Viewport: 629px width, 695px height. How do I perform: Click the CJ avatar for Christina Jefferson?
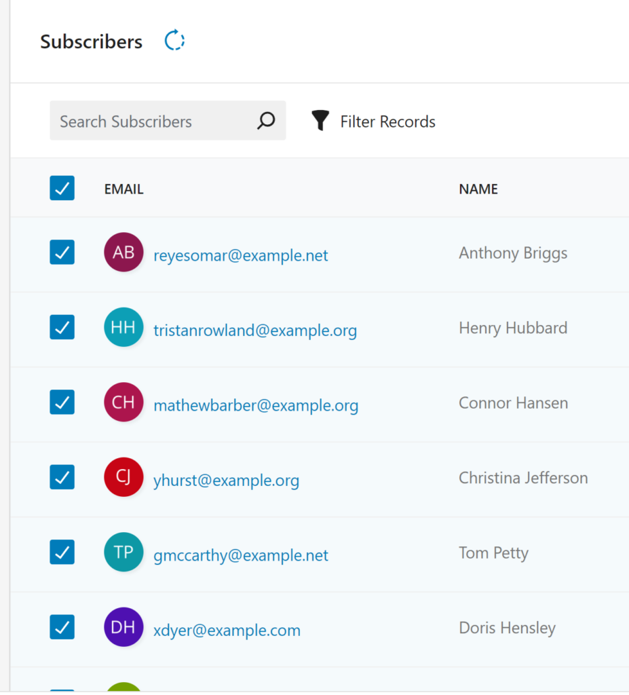(123, 477)
